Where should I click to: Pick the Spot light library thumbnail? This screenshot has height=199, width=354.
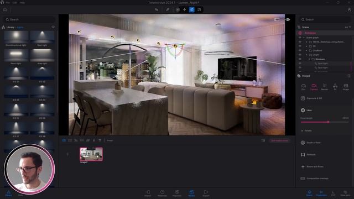click(x=42, y=37)
